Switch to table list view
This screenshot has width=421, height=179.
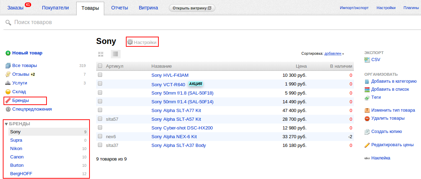tap(116, 54)
